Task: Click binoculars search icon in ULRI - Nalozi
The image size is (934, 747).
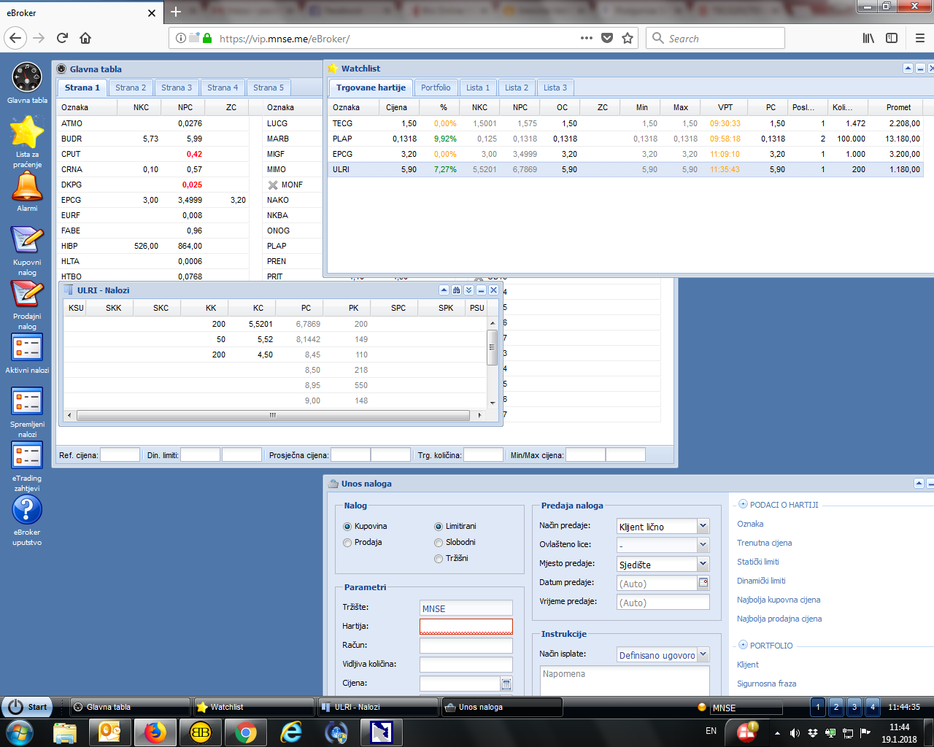Action: tap(456, 290)
